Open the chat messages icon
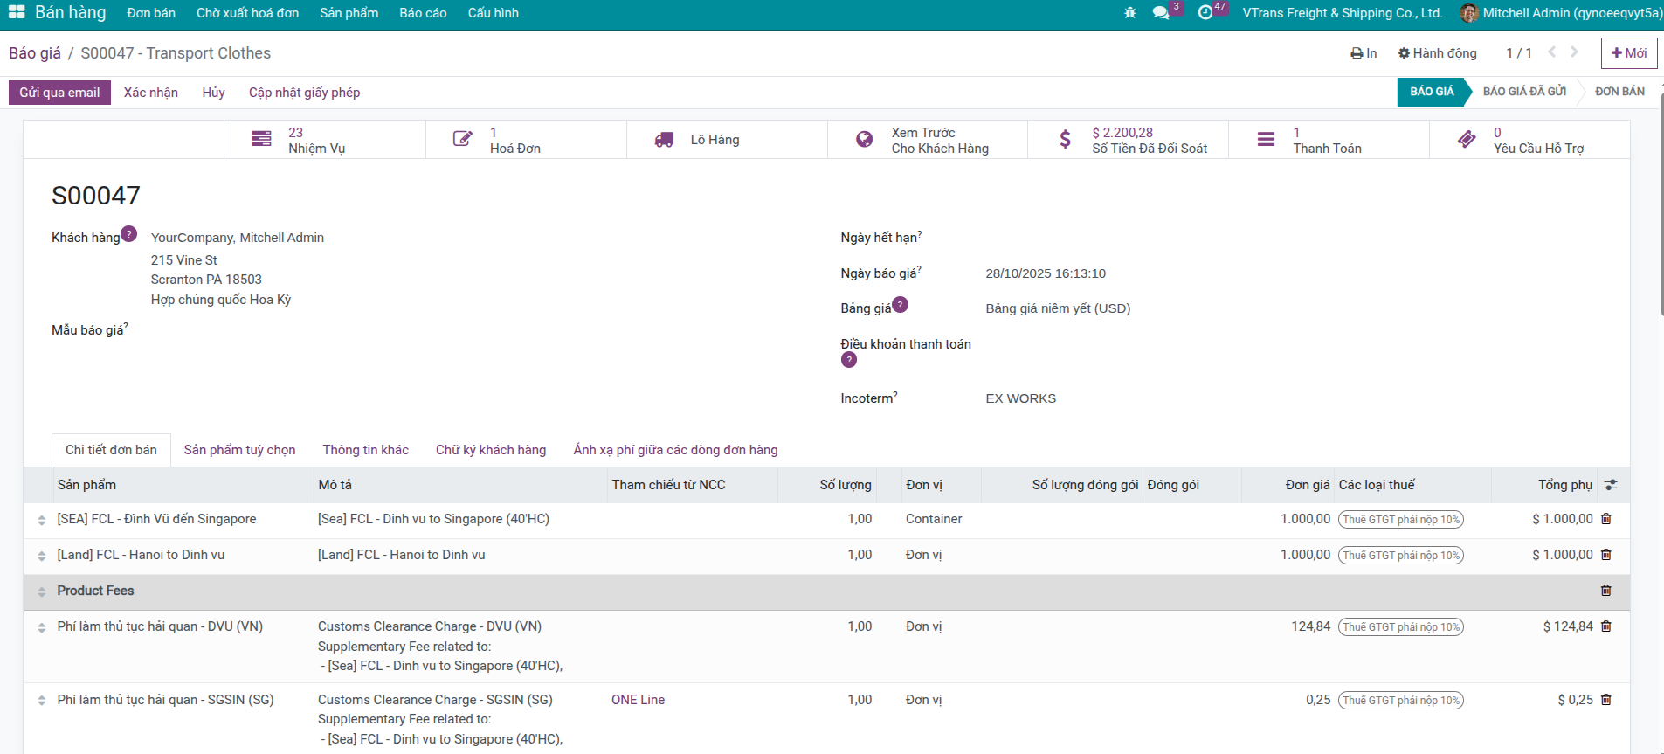1664x754 pixels. [1161, 13]
